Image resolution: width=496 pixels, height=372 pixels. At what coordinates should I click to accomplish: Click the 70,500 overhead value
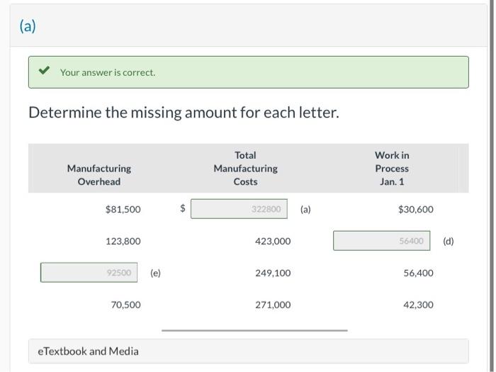pyautogui.click(x=126, y=305)
